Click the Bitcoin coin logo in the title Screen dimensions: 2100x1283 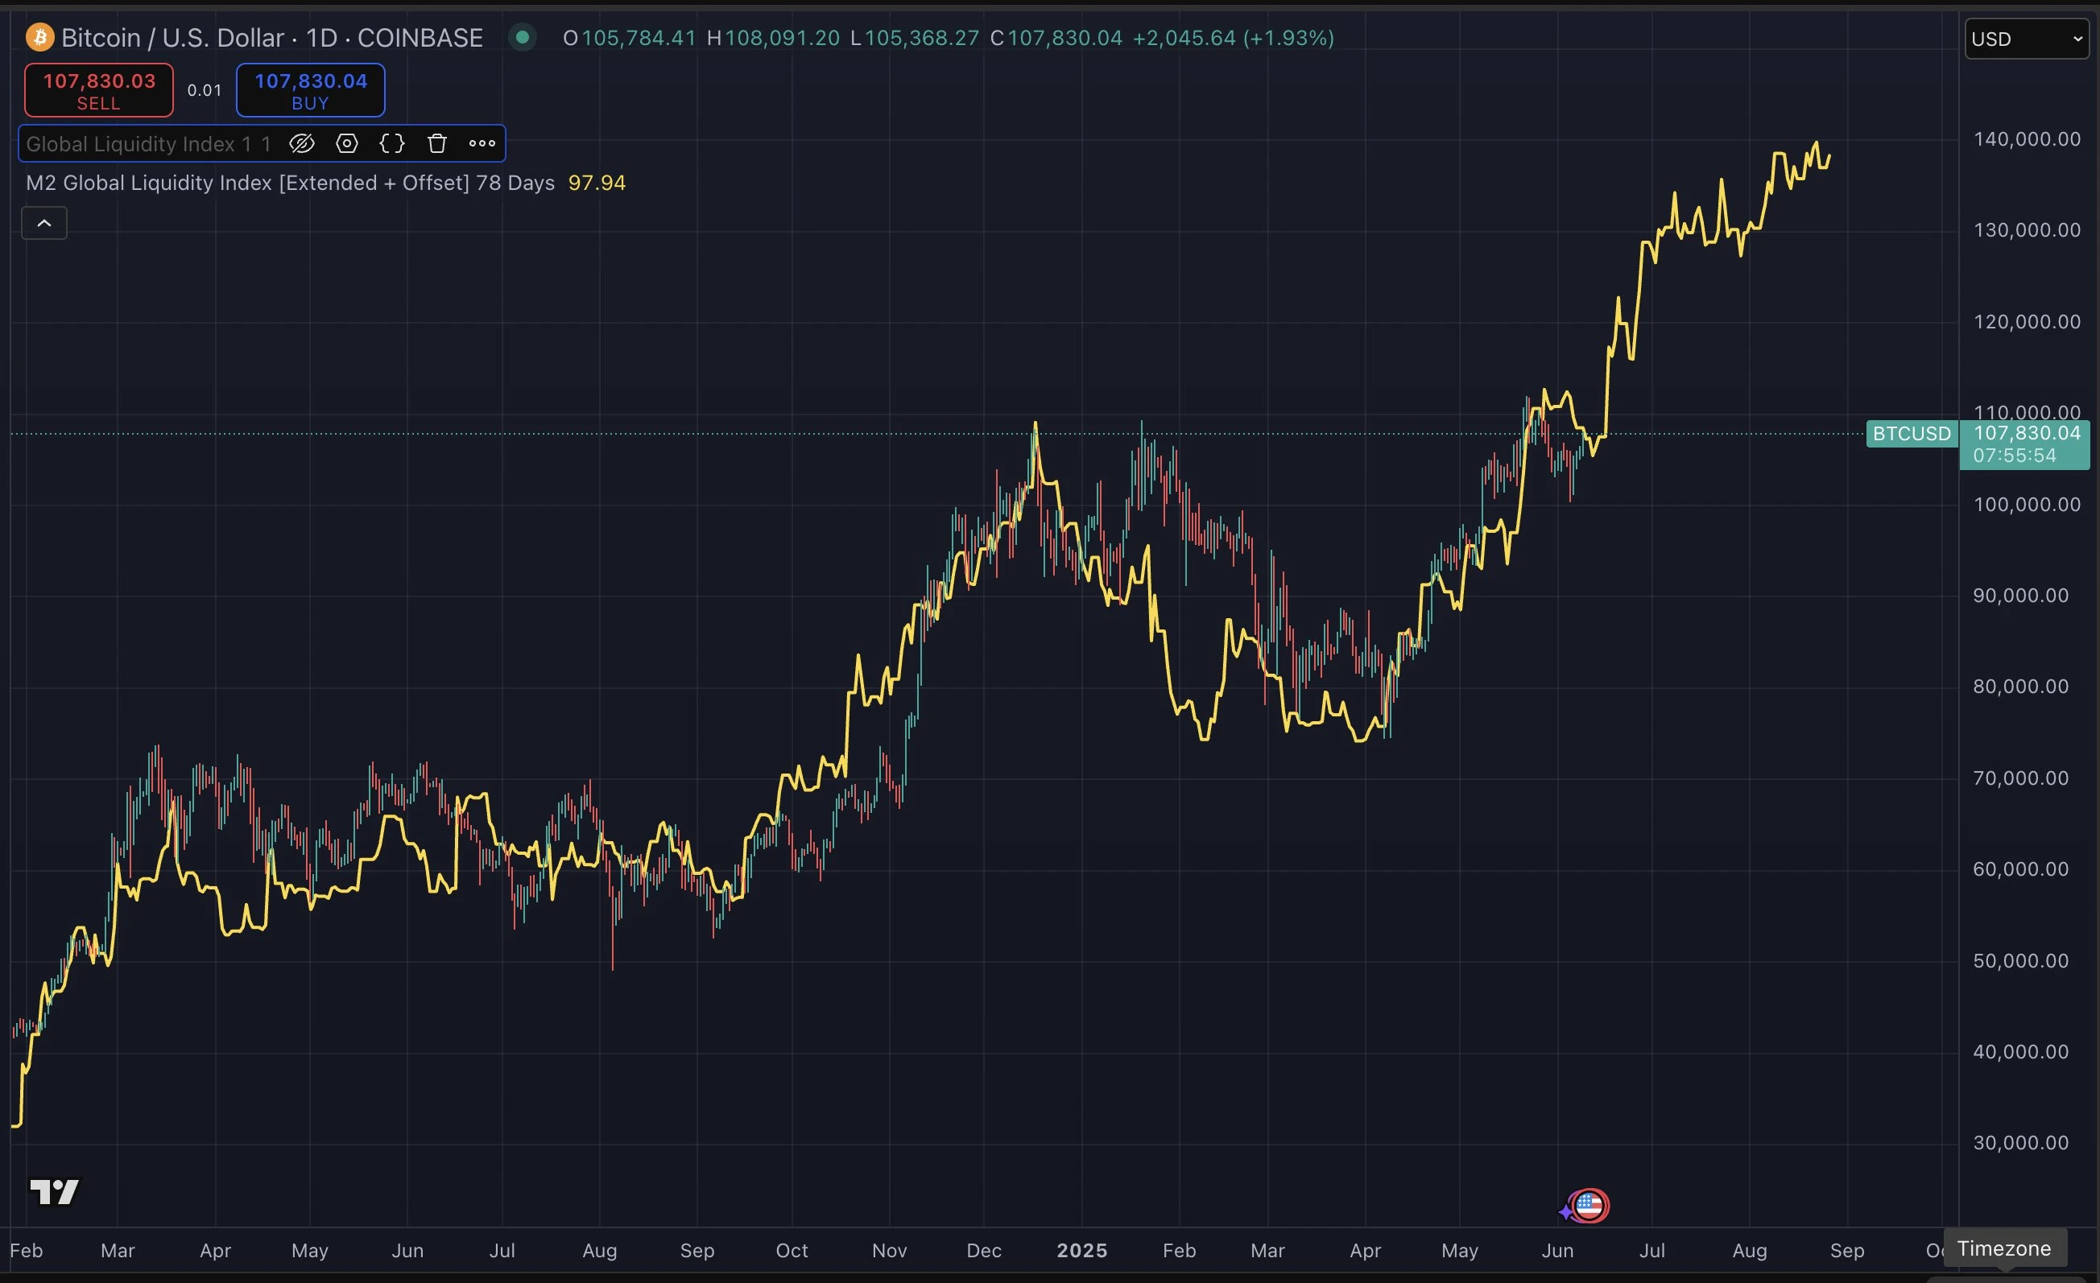tap(38, 37)
